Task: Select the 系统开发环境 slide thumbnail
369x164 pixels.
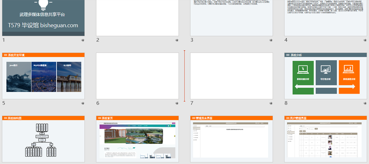Action: tap(43, 76)
